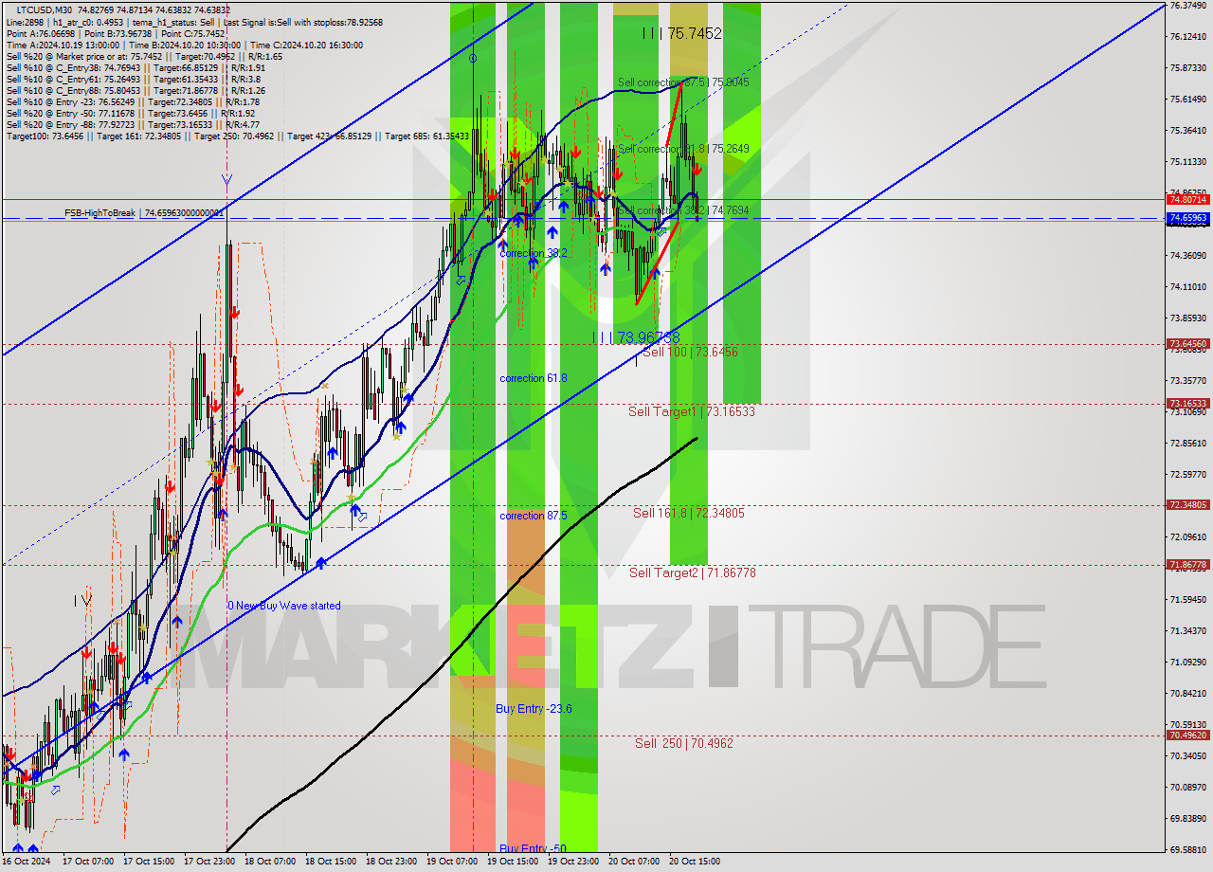
Task: Click the red 73.64560 price tag
Action: tap(1188, 344)
